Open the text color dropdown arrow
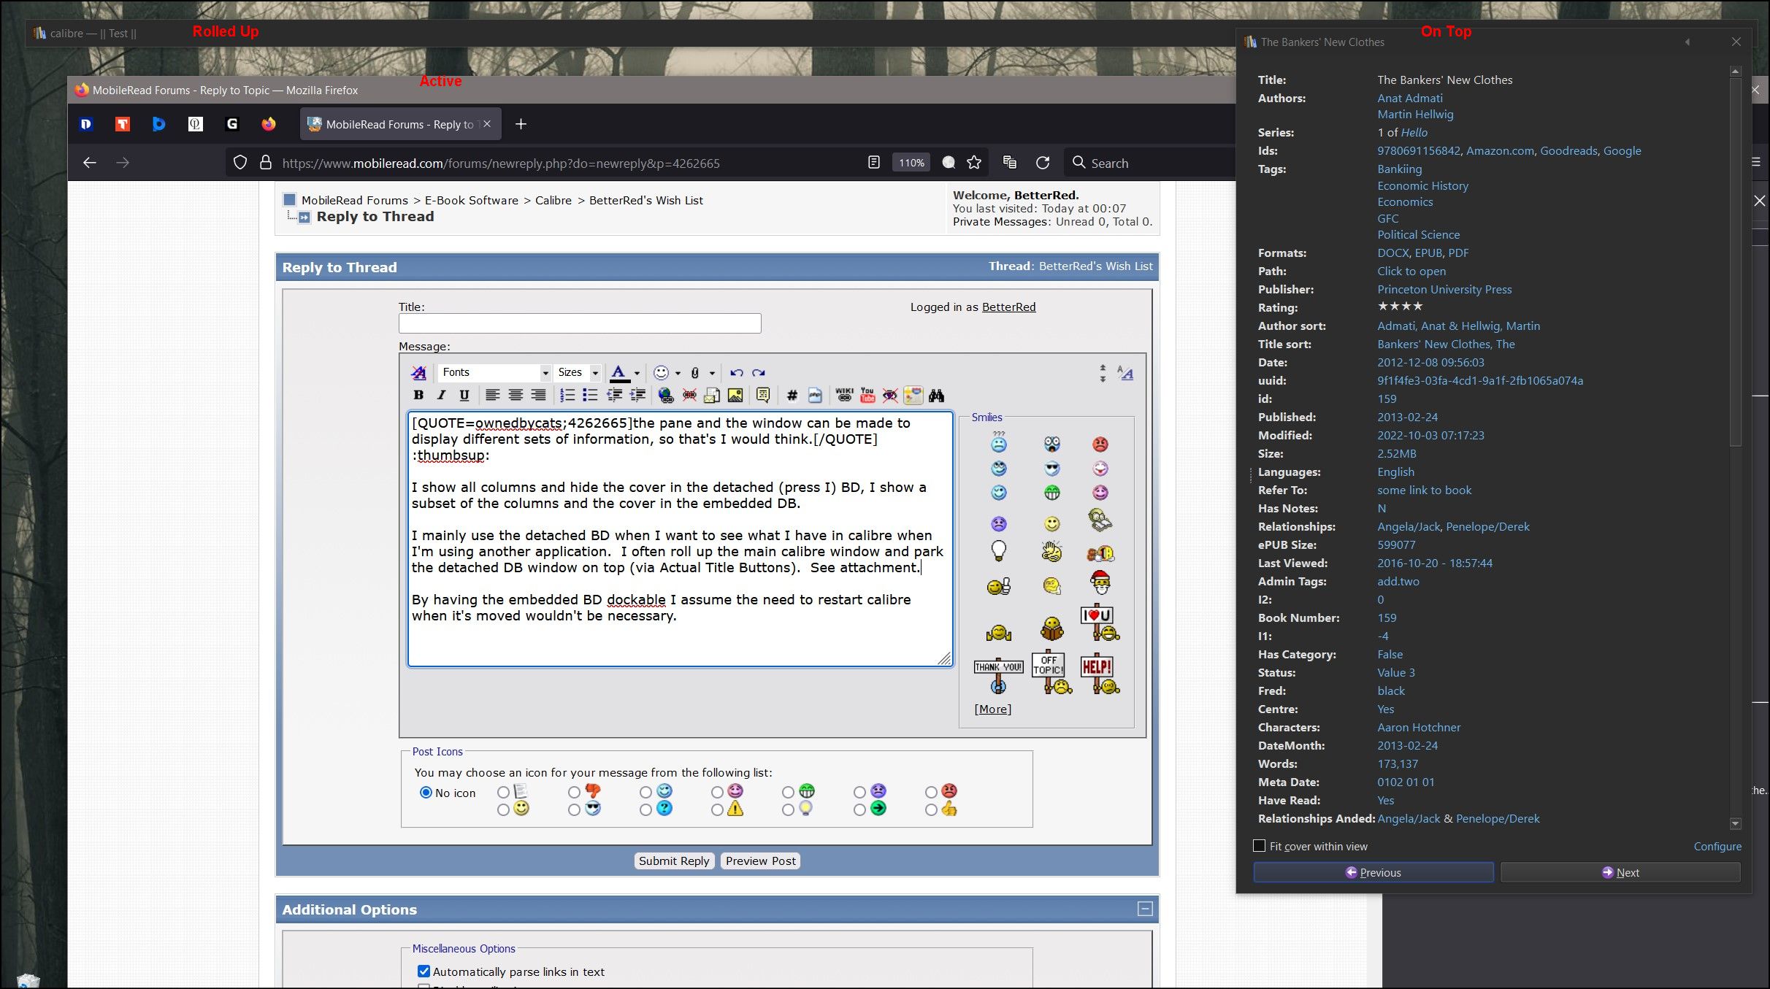Screen dimensions: 1770x989 pos(637,373)
